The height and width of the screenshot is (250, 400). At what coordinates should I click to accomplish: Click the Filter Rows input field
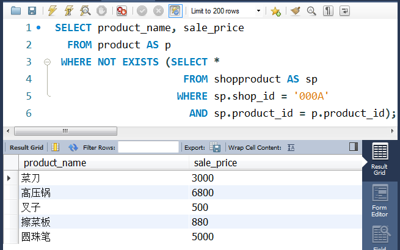[x=148, y=147]
